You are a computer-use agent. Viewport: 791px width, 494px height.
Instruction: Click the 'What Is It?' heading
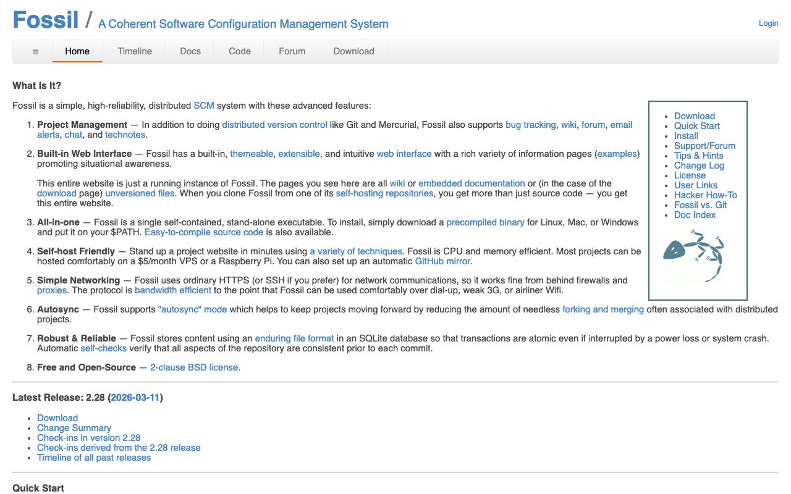[x=37, y=86]
